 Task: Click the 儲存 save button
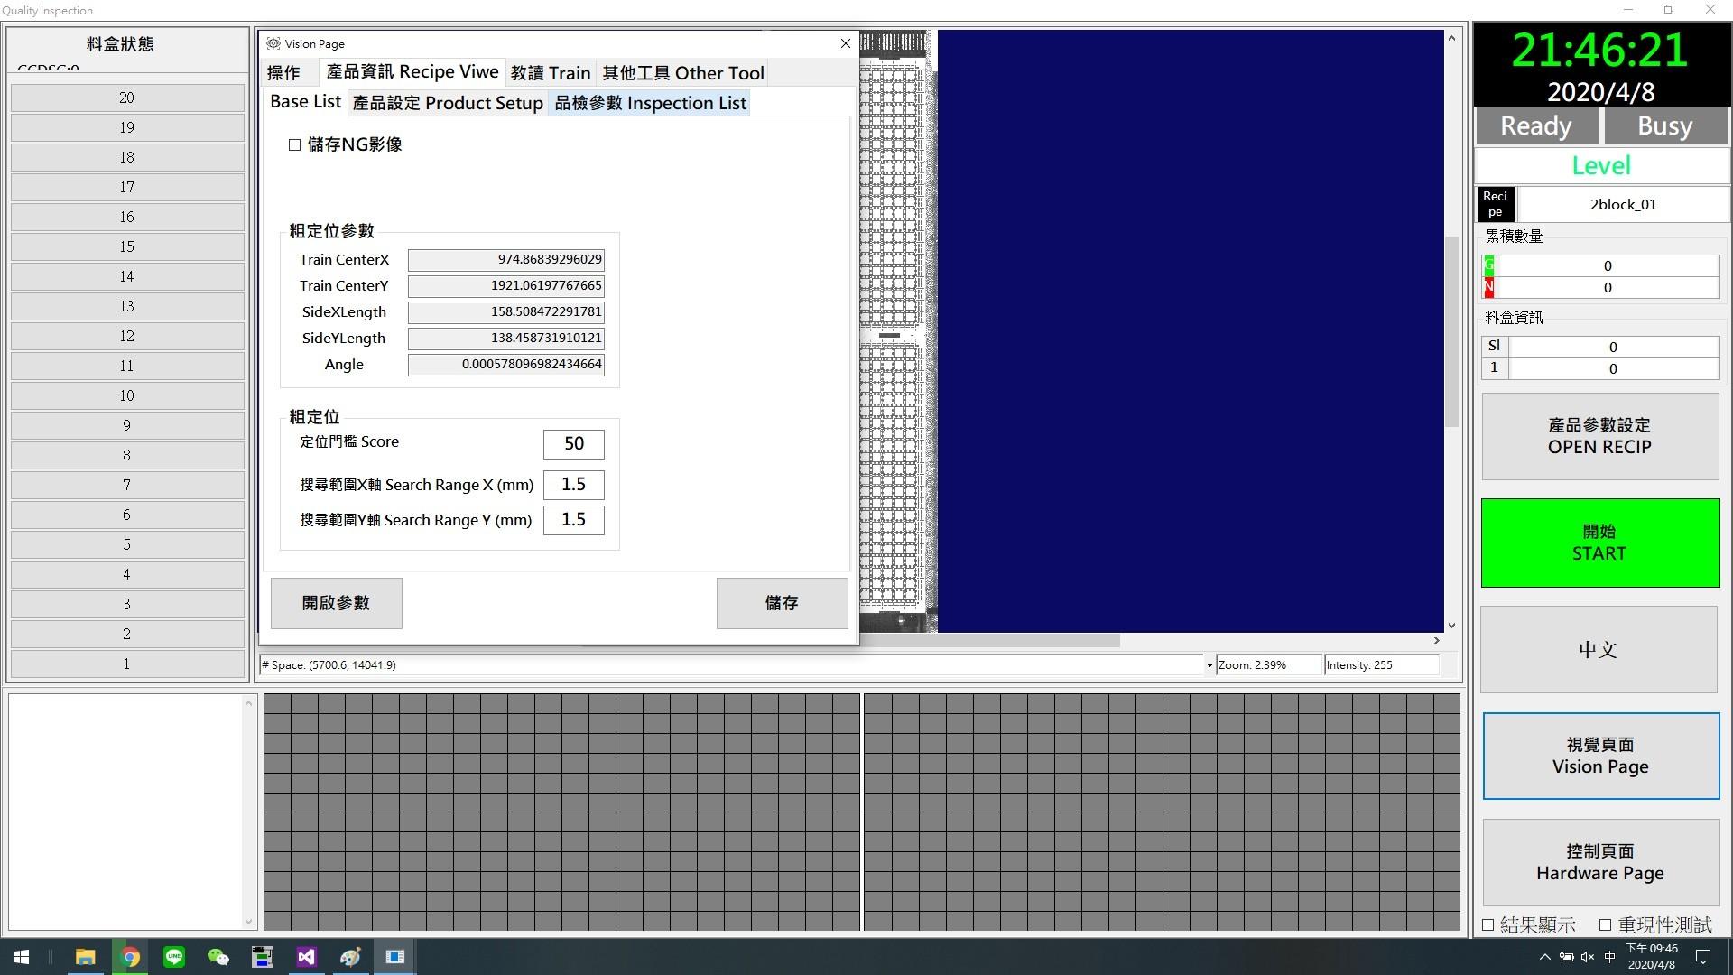coord(782,603)
